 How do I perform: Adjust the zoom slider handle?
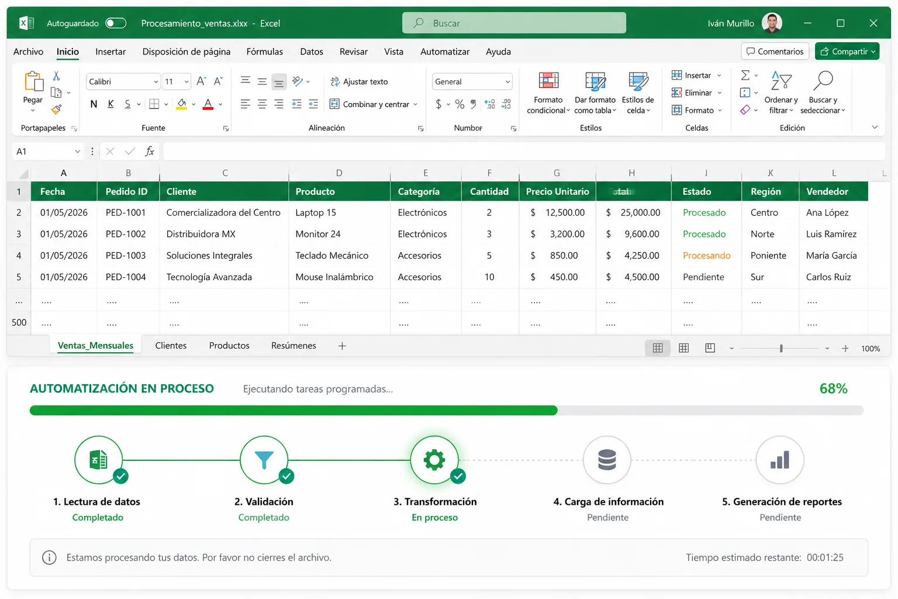781,348
